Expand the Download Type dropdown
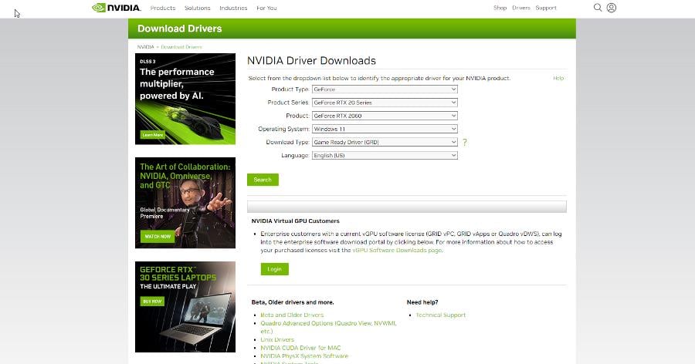This screenshot has width=695, height=364. (x=385, y=142)
